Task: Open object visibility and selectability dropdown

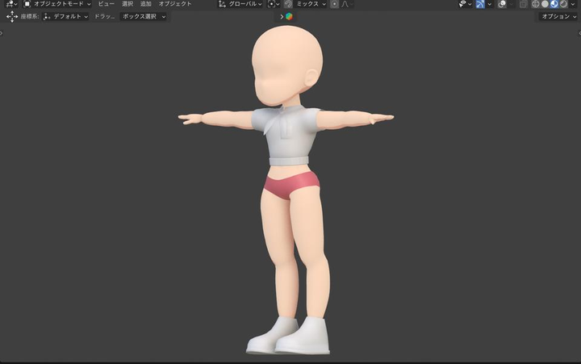Action: [x=465, y=4]
